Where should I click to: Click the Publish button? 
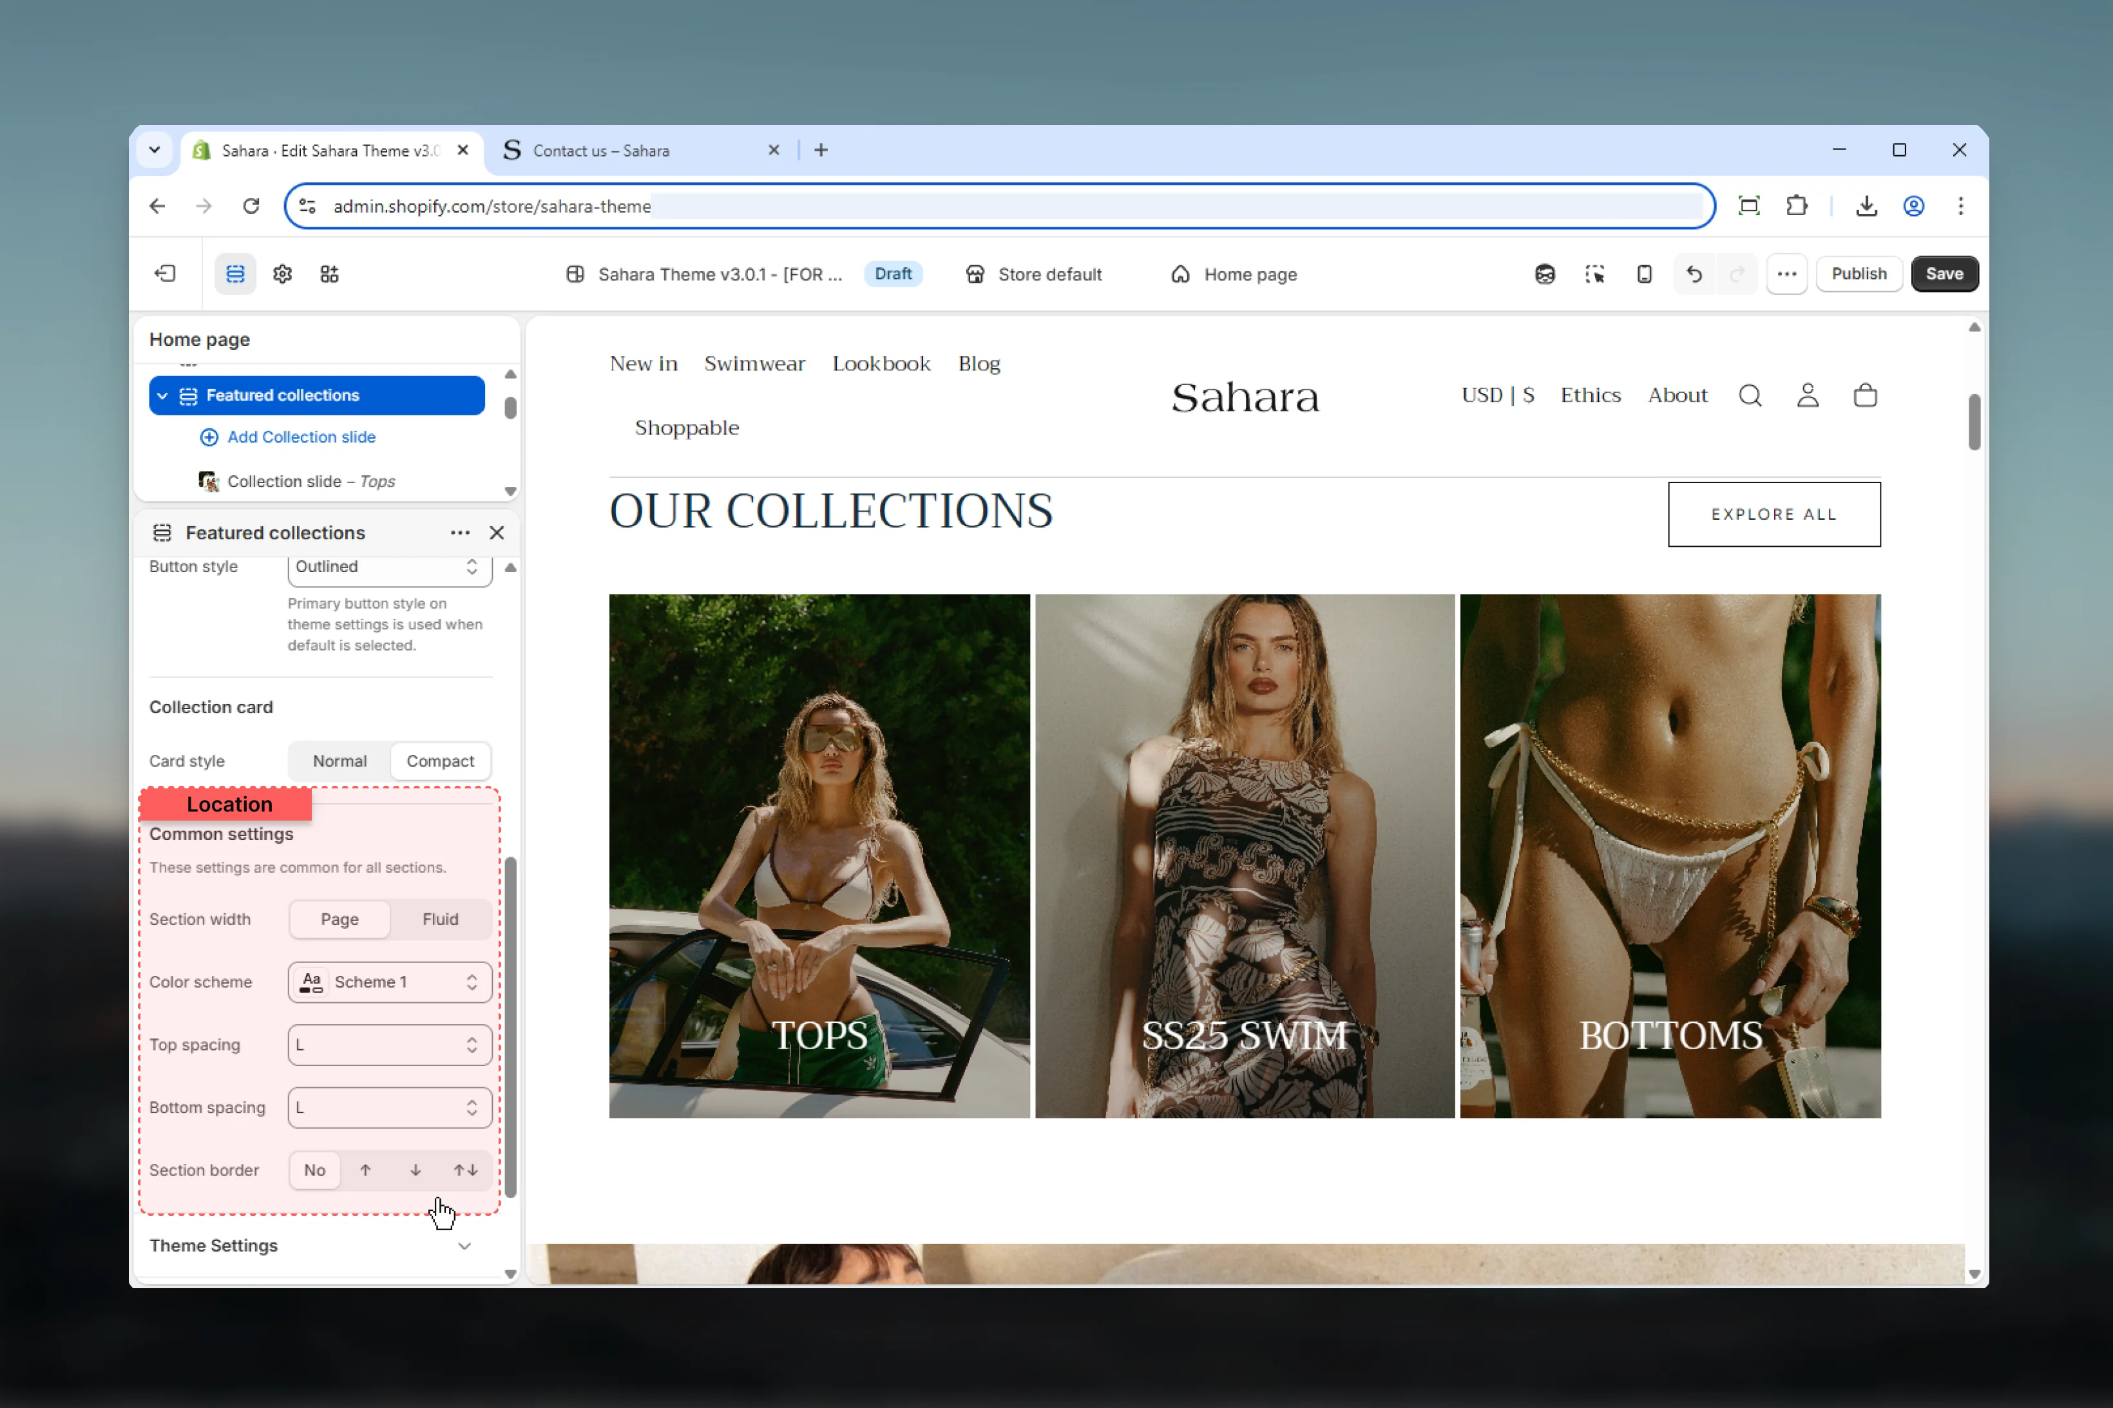pos(1859,274)
